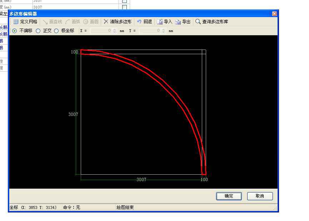
Task: Click the 定义网格 toolbar label
Action: click(x=29, y=22)
